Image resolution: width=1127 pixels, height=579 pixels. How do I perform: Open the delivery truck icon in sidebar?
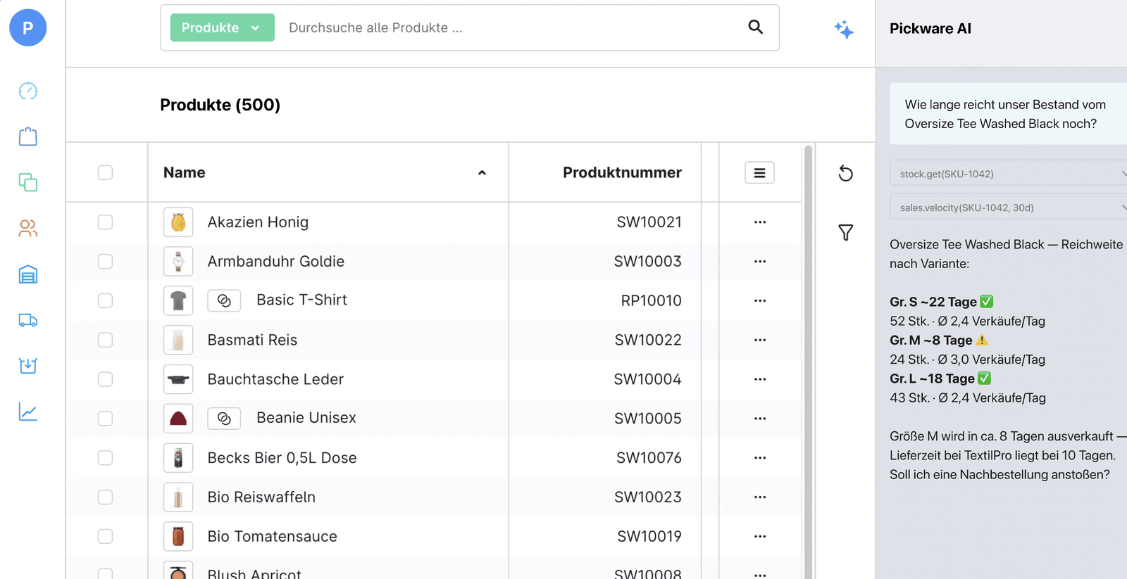coord(28,320)
